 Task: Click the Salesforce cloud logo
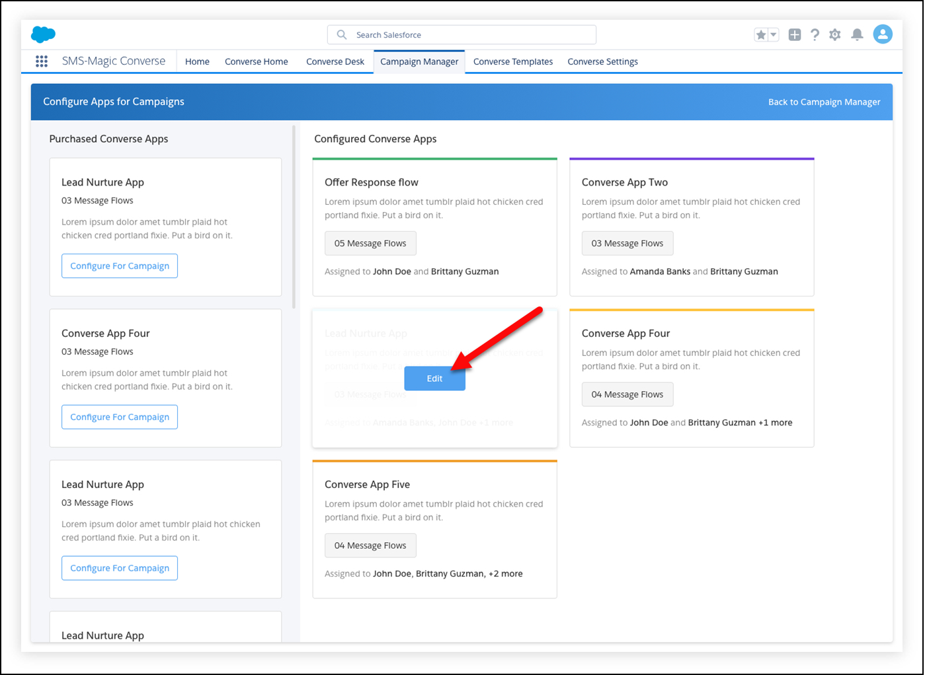click(44, 34)
